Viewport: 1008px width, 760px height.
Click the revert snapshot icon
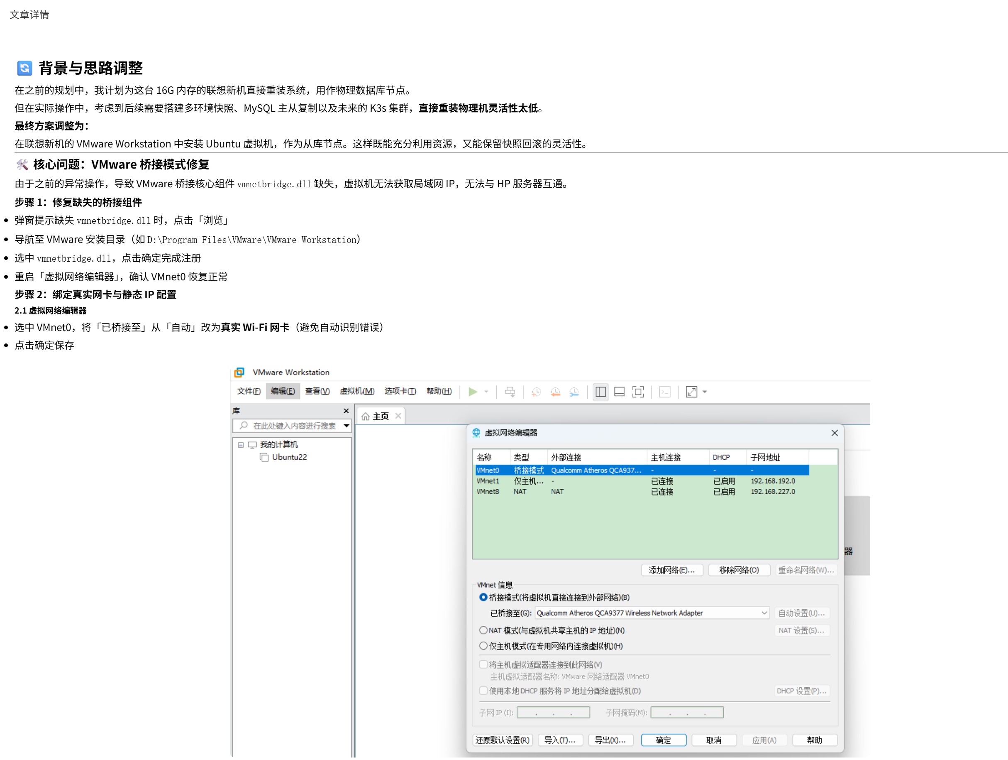(555, 392)
